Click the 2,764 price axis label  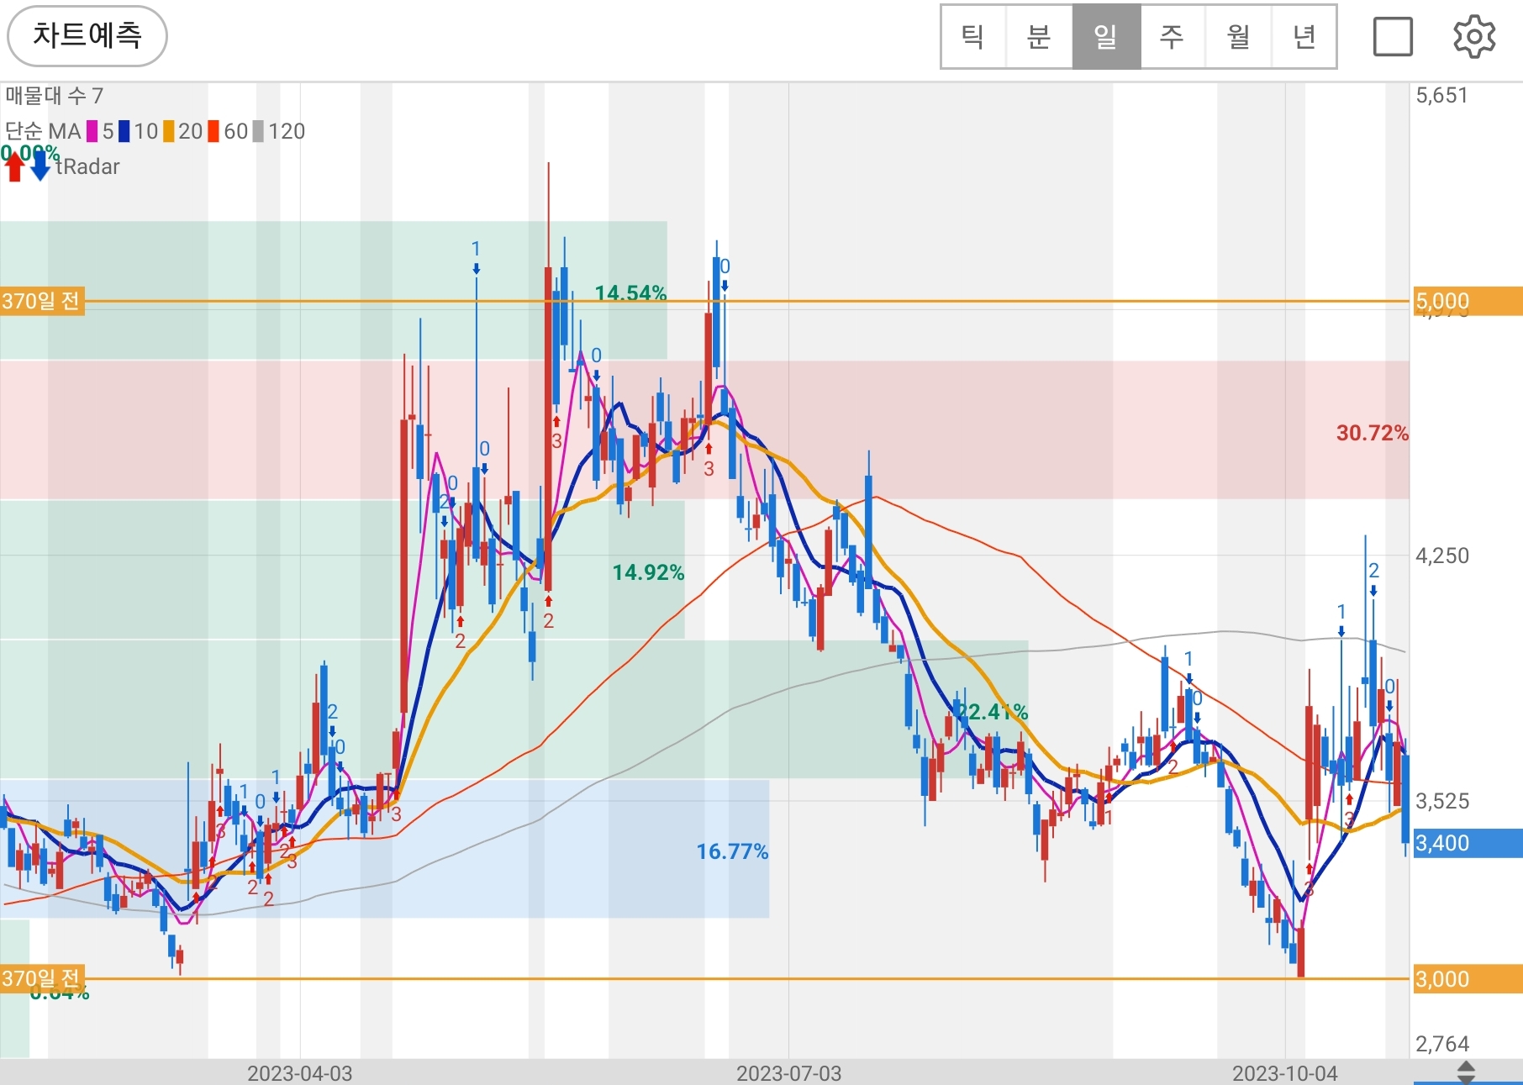tap(1442, 1044)
